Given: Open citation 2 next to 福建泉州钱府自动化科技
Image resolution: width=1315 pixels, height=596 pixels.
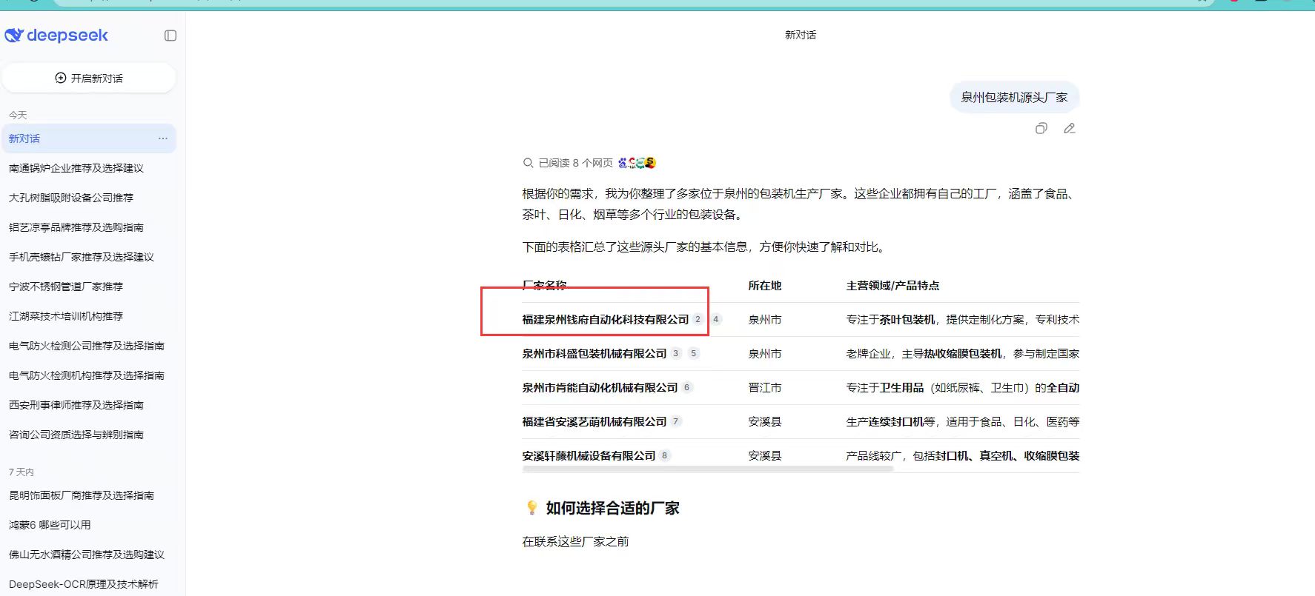Looking at the screenshot, I should point(698,319).
